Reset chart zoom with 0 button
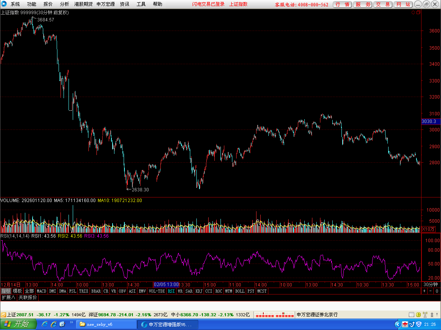Screen dimensions: 441x330 coord(437,291)
